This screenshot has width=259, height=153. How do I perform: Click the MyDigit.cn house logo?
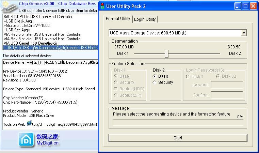click(x=26, y=140)
